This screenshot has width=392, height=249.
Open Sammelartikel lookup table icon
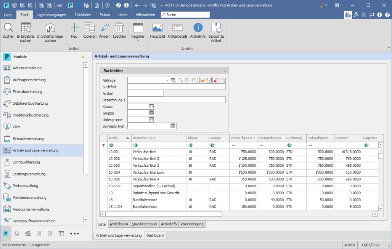(173, 126)
